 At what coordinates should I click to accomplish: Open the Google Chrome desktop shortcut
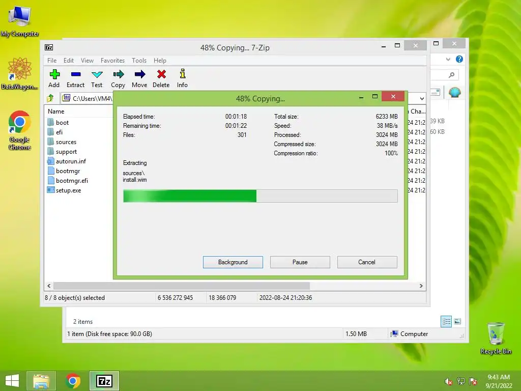click(x=20, y=130)
